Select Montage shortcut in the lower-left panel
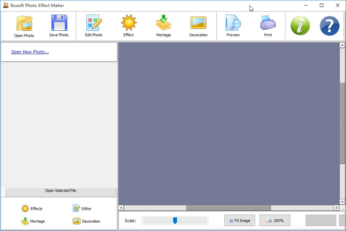 [x=33, y=221]
